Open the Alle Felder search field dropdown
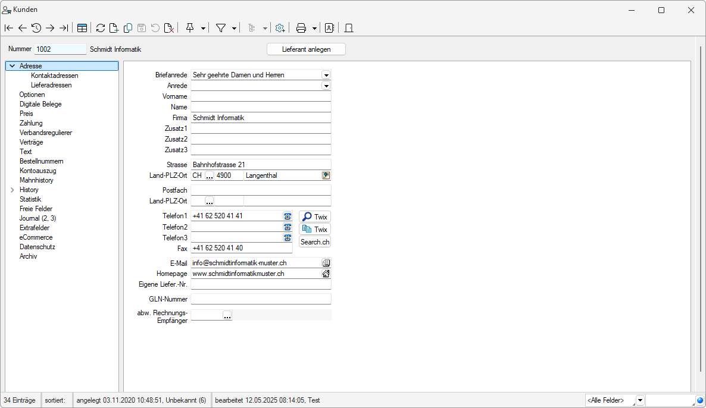The height and width of the screenshot is (408, 706). pos(640,400)
